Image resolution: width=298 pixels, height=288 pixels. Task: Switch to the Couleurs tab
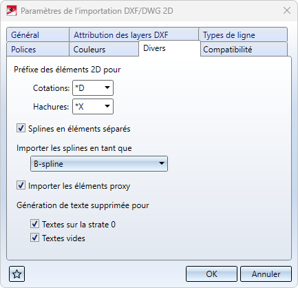point(104,49)
